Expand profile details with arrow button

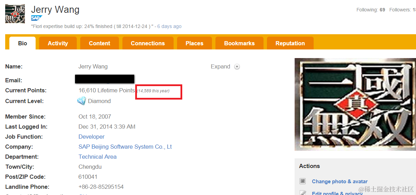coord(237,67)
